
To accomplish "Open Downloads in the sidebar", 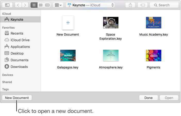I will (x=20, y=67).
